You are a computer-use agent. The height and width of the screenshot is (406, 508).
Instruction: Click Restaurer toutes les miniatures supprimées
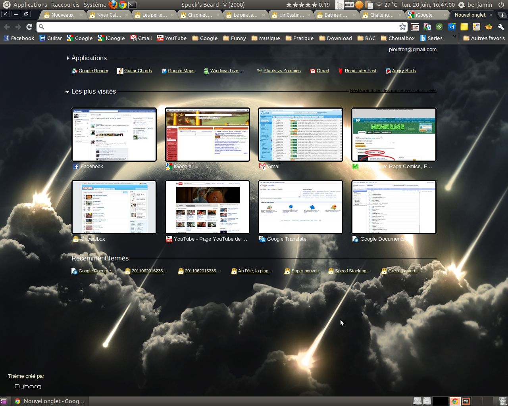(x=393, y=91)
